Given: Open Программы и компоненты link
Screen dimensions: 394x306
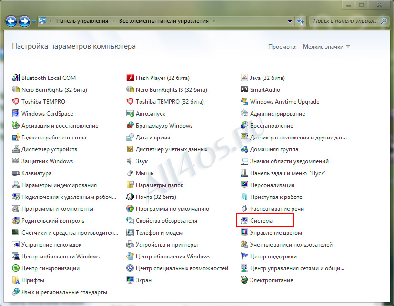Looking at the screenshot, I should (57, 209).
